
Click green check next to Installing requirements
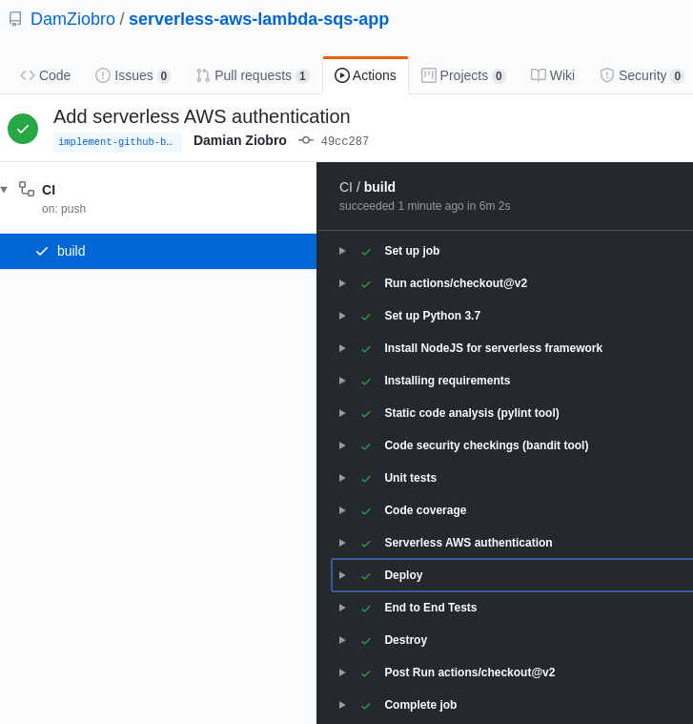366,382
